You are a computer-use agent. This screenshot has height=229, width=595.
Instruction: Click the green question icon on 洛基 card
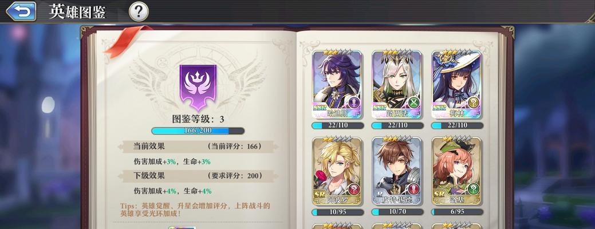pos(473,189)
